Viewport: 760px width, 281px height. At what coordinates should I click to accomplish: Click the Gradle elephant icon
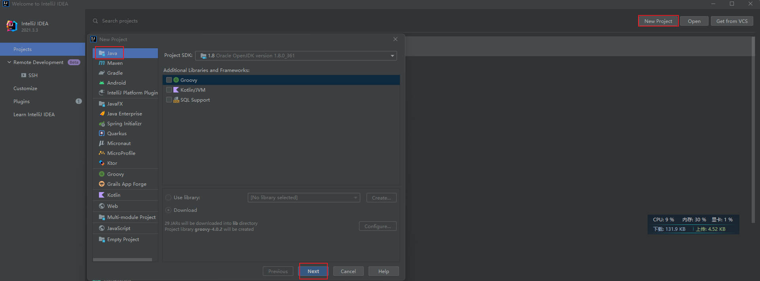click(x=102, y=73)
